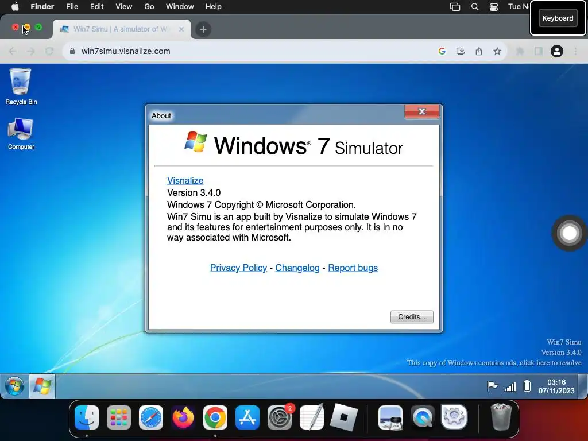Switch to Chrome in the Dock

(x=215, y=417)
